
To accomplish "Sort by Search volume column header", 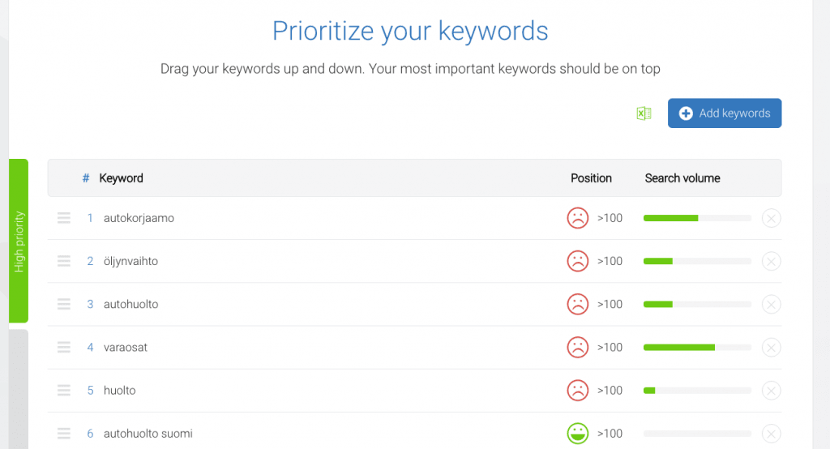I will (682, 178).
